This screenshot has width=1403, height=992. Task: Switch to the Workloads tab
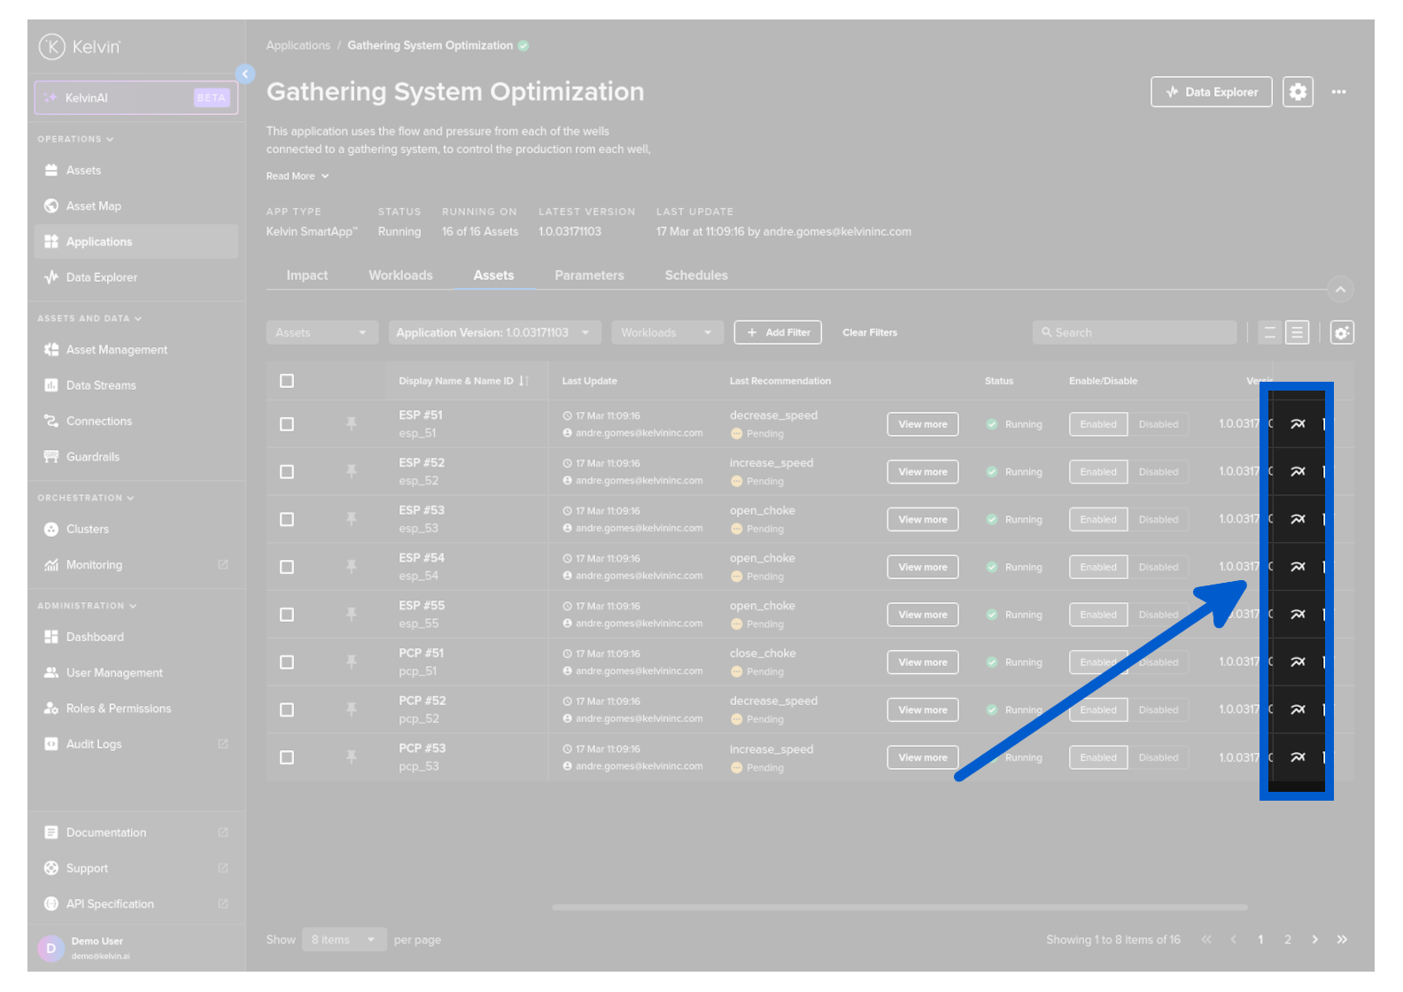click(x=400, y=275)
